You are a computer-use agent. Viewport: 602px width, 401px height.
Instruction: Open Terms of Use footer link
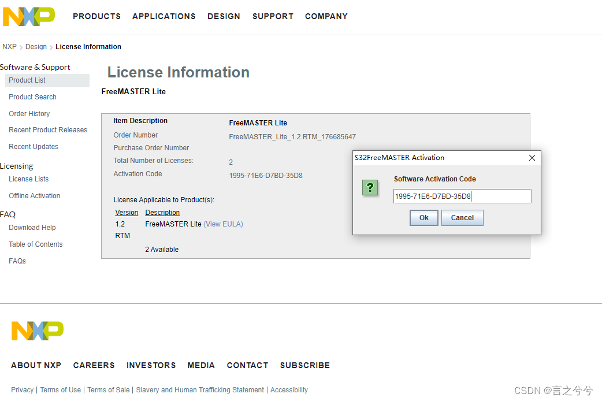click(61, 390)
